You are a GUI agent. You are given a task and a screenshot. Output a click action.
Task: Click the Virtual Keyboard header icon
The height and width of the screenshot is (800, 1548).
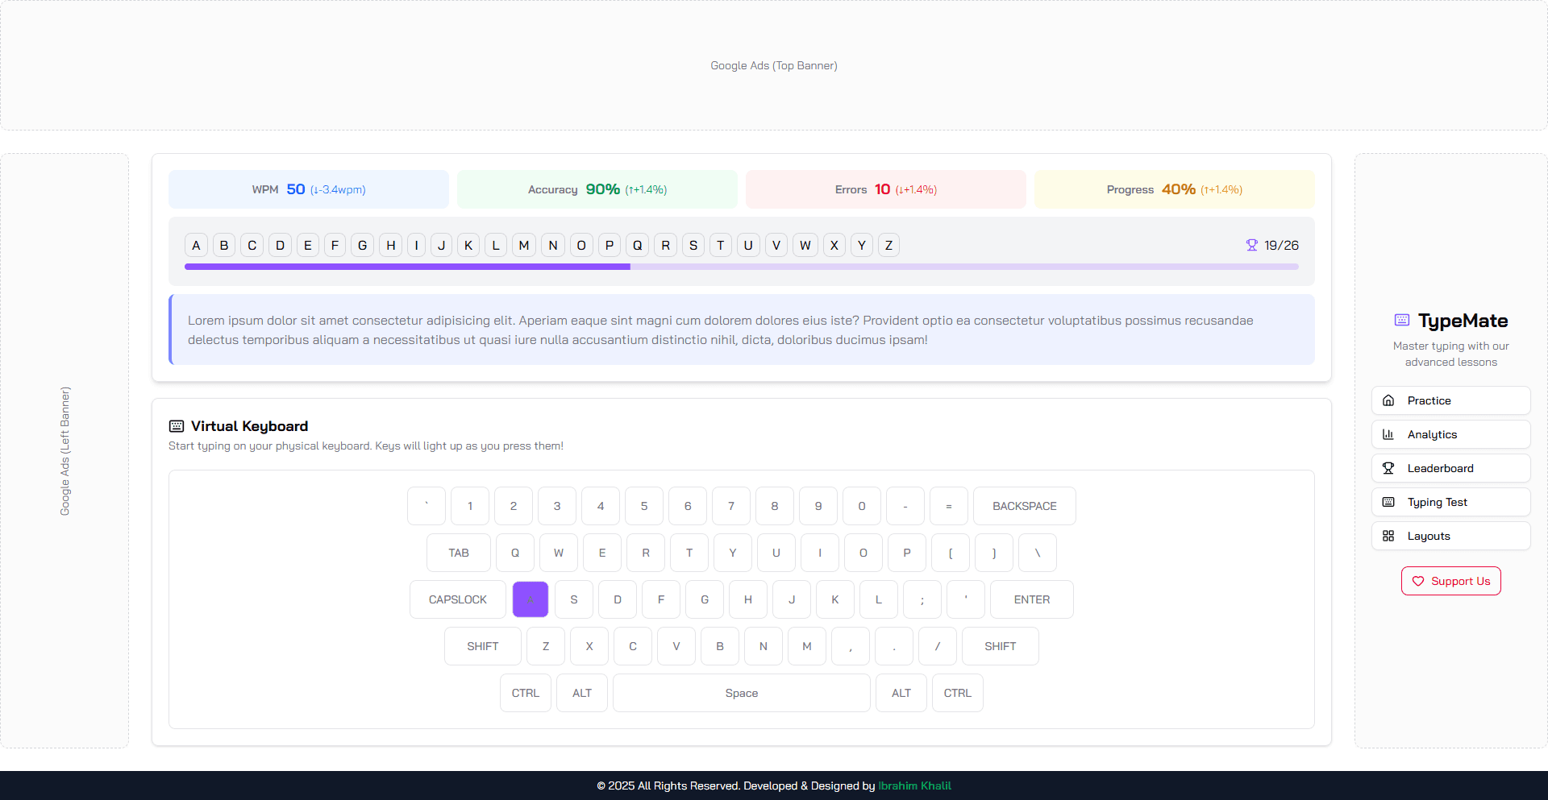(x=175, y=425)
